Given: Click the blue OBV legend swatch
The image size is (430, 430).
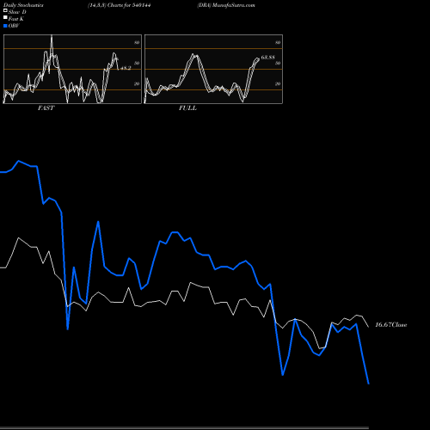Looking at the screenshot, I should (x=5, y=26).
